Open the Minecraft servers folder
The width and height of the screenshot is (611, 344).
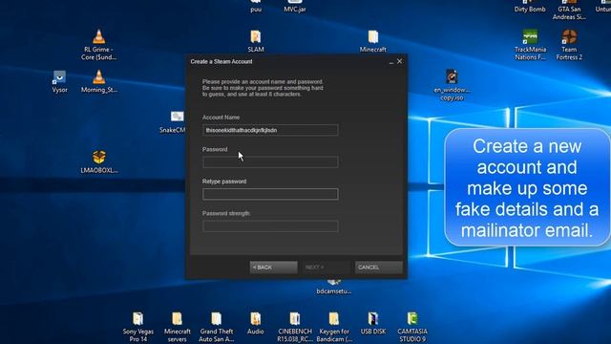point(178,327)
